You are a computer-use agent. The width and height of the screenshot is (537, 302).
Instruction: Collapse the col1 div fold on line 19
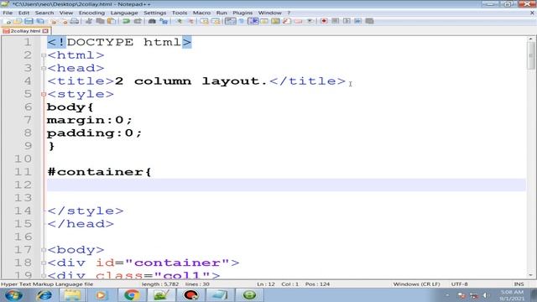tap(44, 275)
